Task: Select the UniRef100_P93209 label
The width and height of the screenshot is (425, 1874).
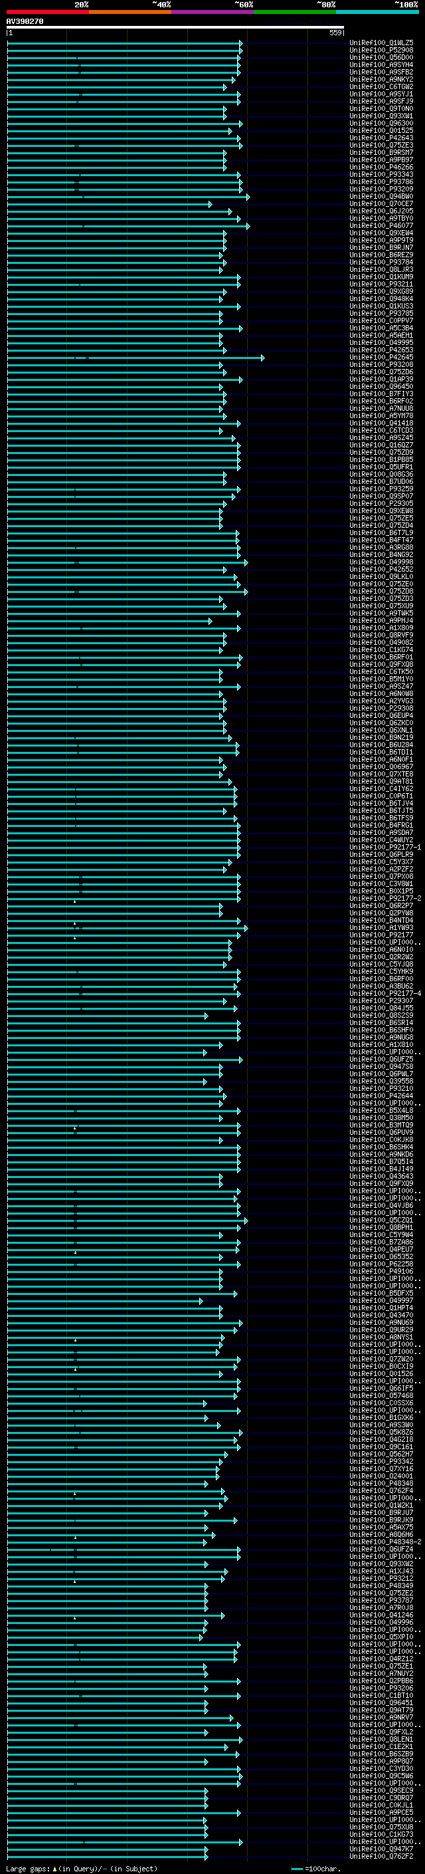Action: [381, 189]
